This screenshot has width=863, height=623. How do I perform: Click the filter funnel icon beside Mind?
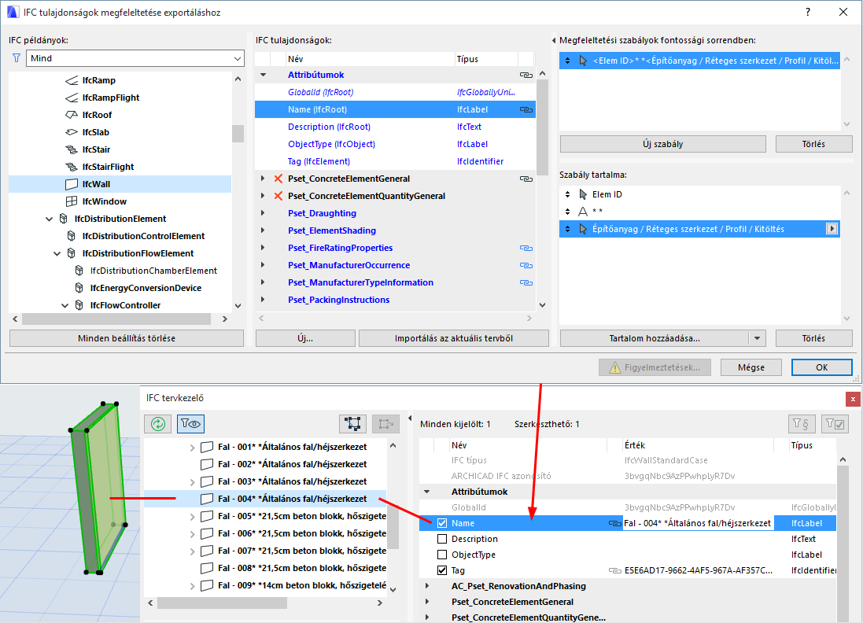click(17, 57)
